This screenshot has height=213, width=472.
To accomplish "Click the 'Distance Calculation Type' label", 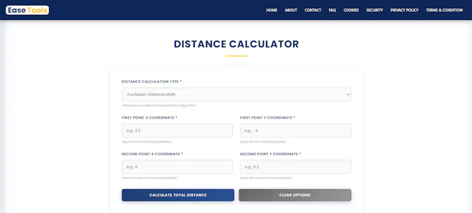I will pyautogui.click(x=152, y=81).
